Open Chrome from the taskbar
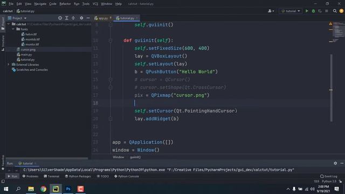Image resolution: width=345 pixels, height=194 pixels. (43, 189)
